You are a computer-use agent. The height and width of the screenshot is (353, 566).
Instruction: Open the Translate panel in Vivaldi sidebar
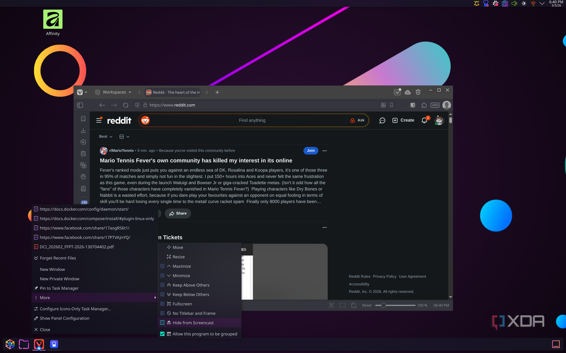click(x=83, y=165)
